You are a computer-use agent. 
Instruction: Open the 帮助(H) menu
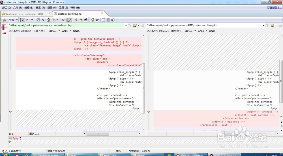point(75,8)
